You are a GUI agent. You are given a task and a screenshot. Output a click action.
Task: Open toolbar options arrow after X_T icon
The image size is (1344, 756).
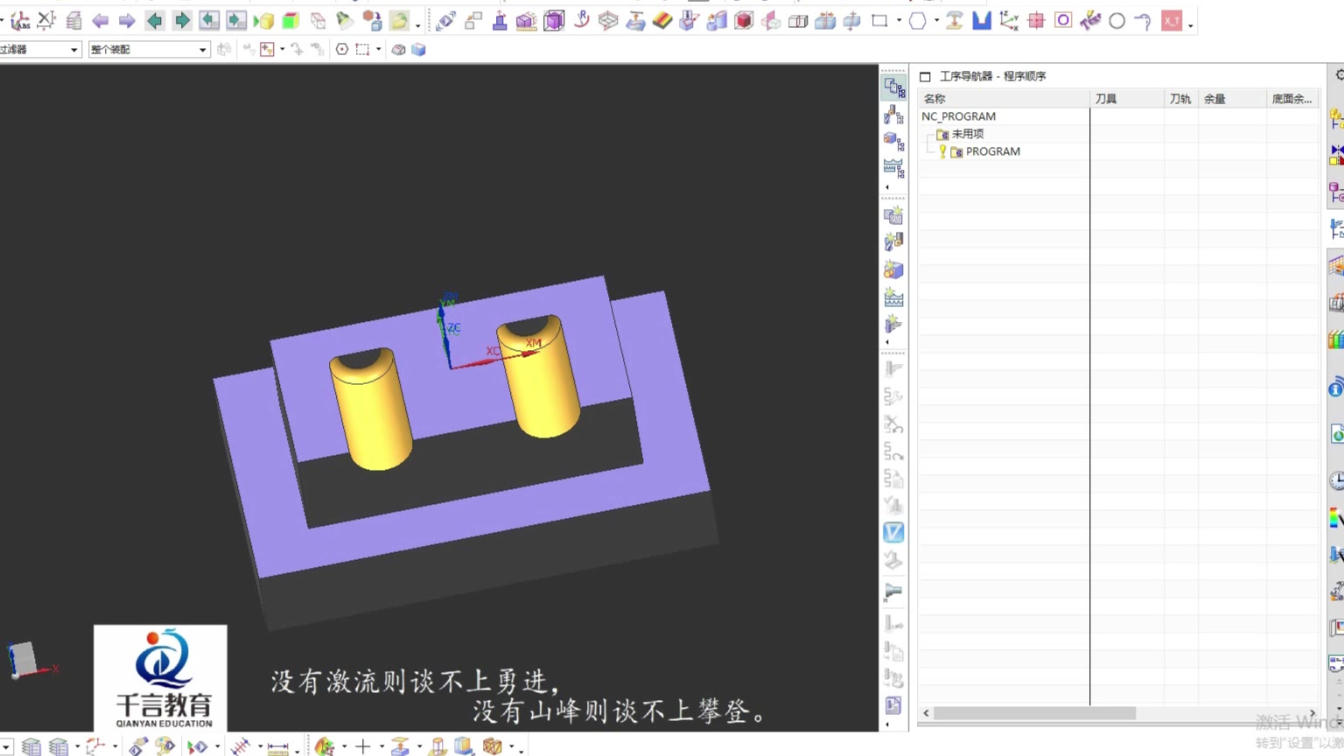tap(1191, 25)
